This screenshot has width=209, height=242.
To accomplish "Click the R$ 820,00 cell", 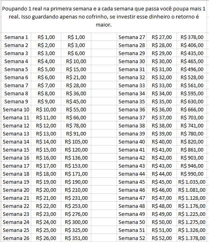I will [x=192, y=142].
